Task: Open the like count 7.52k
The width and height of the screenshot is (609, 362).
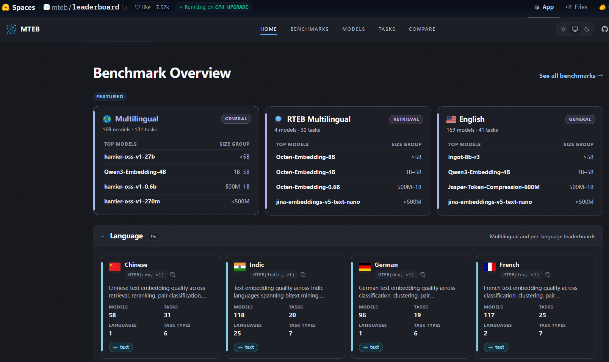Action: [x=163, y=7]
